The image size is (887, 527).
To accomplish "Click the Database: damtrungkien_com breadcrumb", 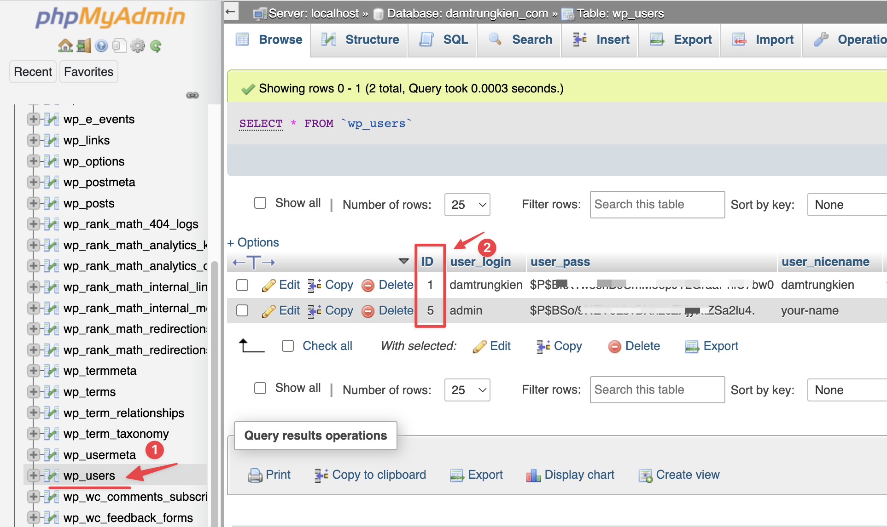I will pyautogui.click(x=467, y=14).
